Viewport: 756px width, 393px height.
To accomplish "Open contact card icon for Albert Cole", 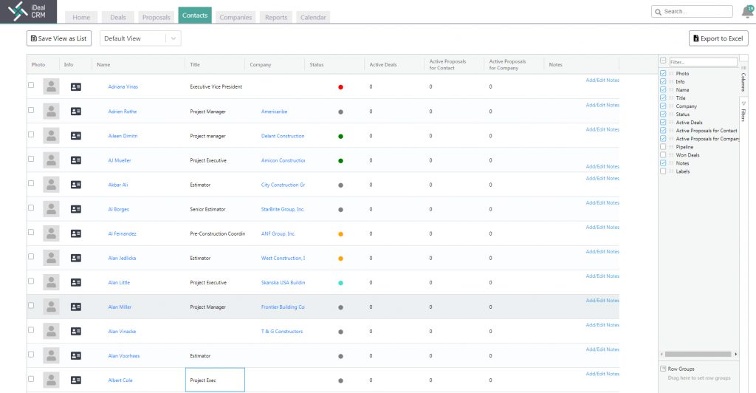I will (76, 380).
